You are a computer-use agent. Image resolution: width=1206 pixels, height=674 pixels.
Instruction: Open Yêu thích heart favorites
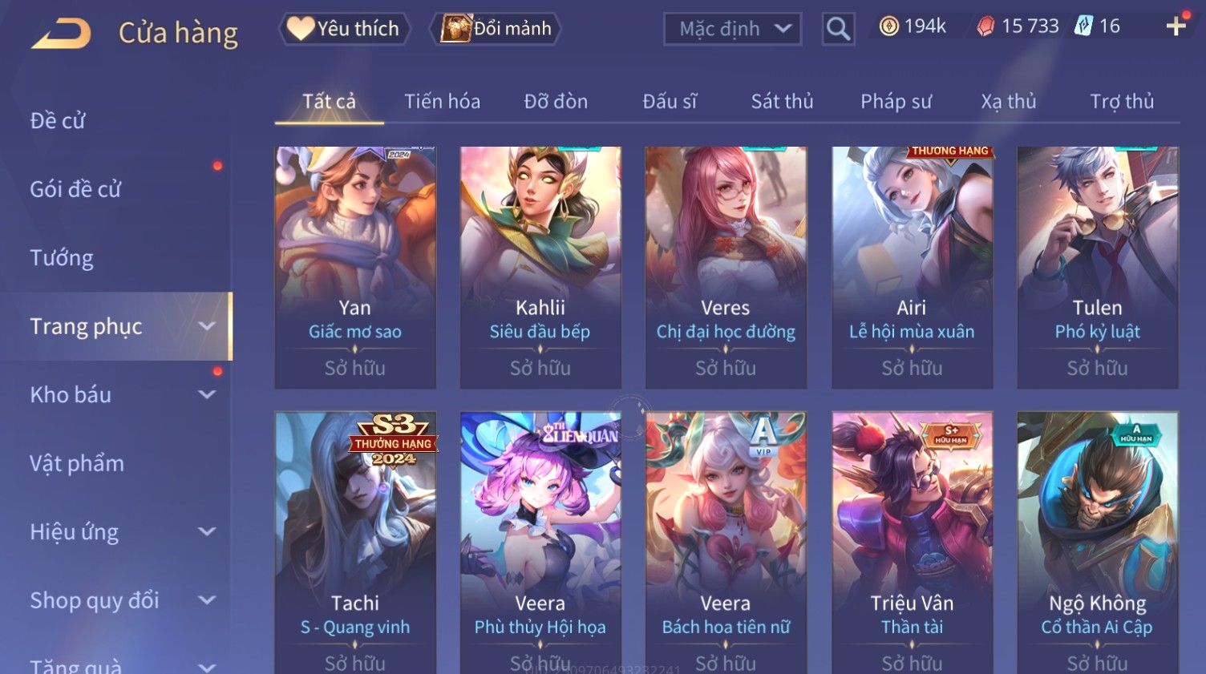pyautogui.click(x=344, y=29)
